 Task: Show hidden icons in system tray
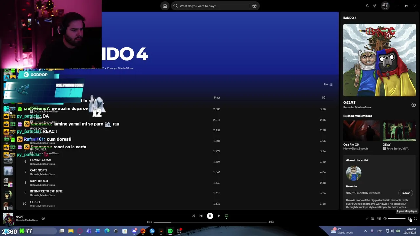[366, 231]
